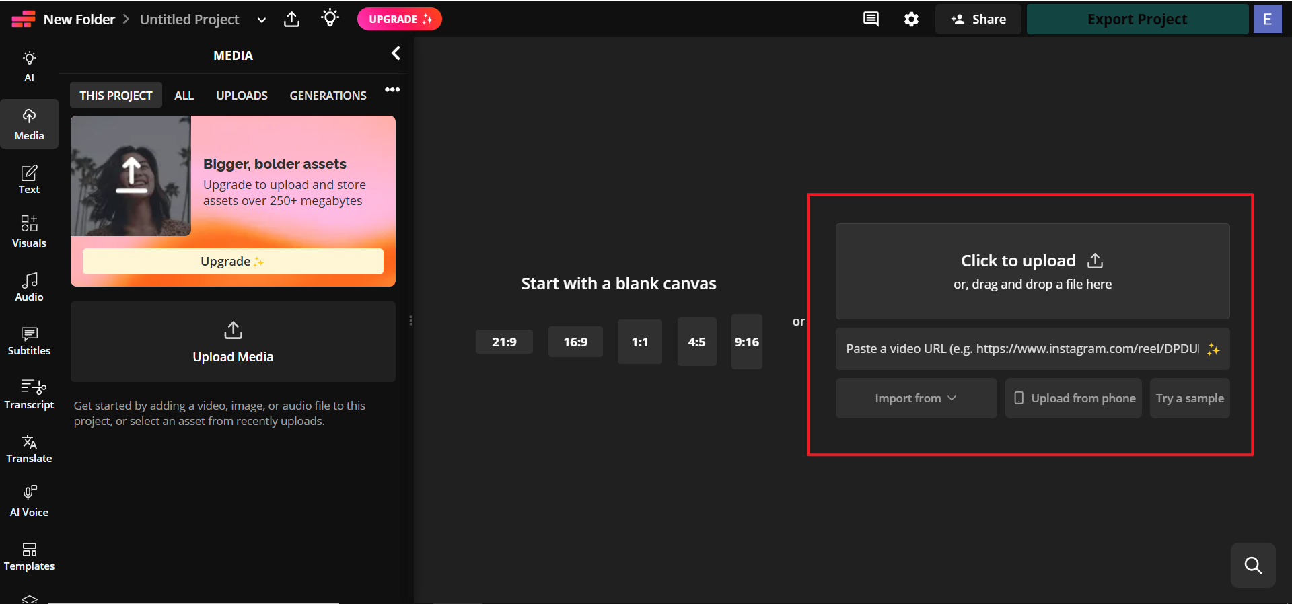Open the three-dot more options in media tabs
1292x604 pixels.
[392, 89]
